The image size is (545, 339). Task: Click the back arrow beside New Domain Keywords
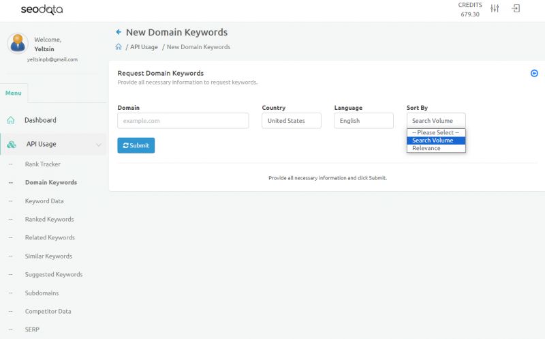pyautogui.click(x=119, y=32)
